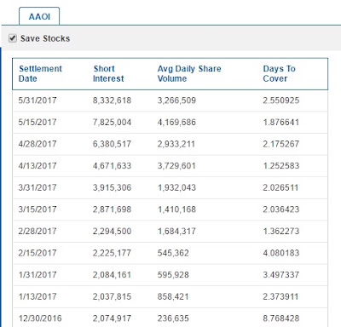The image size is (341, 327).
Task: Click the Save Stocks label
Action: tap(45, 38)
